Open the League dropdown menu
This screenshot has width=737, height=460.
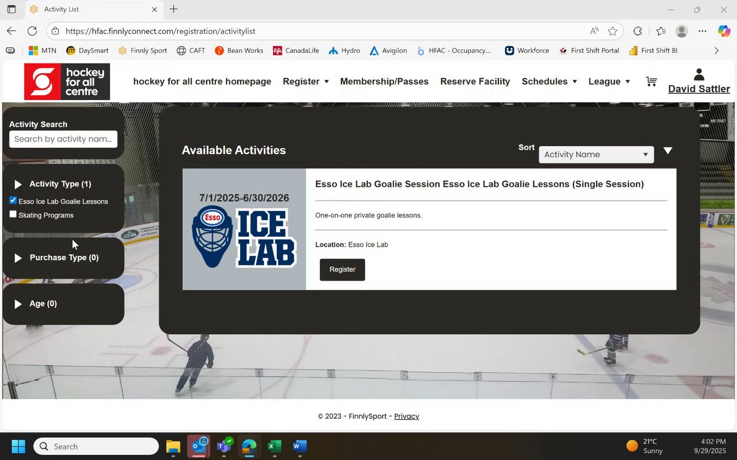[609, 82]
